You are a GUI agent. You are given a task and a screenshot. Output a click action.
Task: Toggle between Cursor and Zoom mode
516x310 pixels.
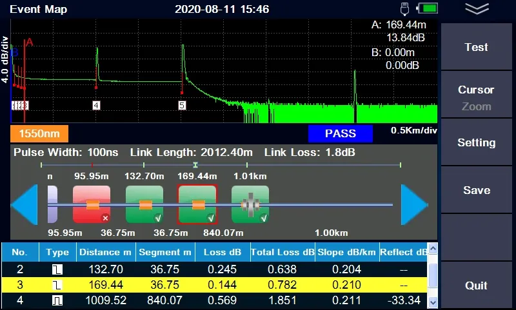(476, 98)
